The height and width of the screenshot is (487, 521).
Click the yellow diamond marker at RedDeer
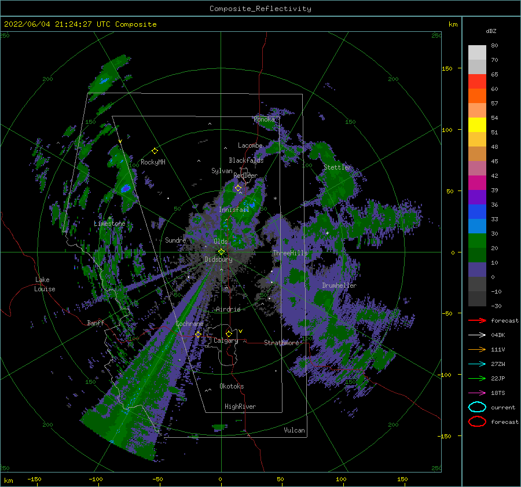pos(238,188)
